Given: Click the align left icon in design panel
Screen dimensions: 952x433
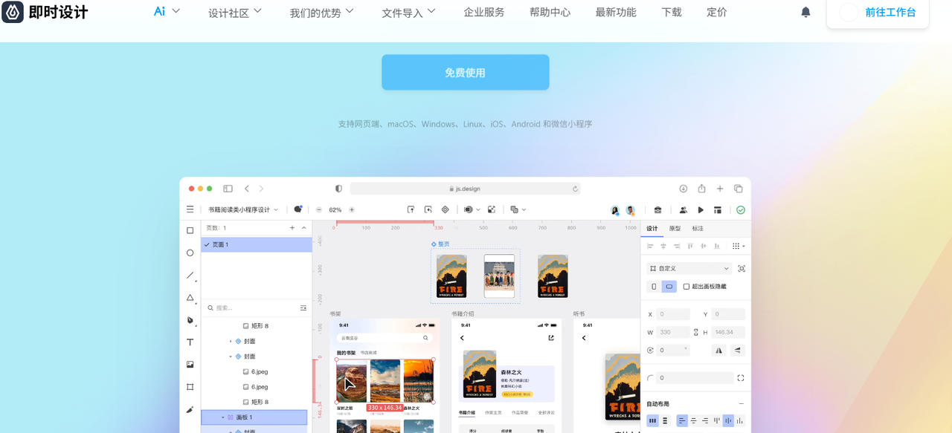Looking at the screenshot, I should pyautogui.click(x=650, y=246).
